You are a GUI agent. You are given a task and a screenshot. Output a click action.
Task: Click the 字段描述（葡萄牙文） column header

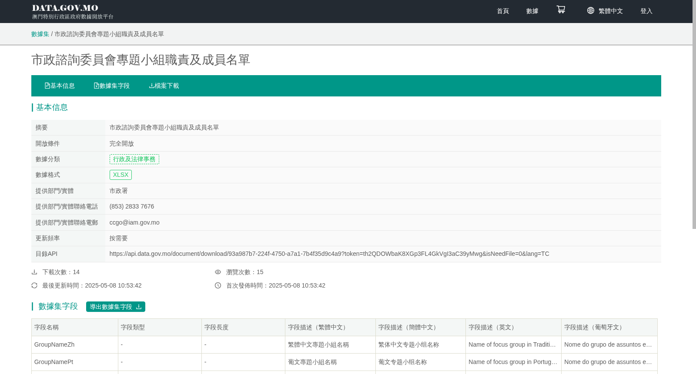pos(609,327)
